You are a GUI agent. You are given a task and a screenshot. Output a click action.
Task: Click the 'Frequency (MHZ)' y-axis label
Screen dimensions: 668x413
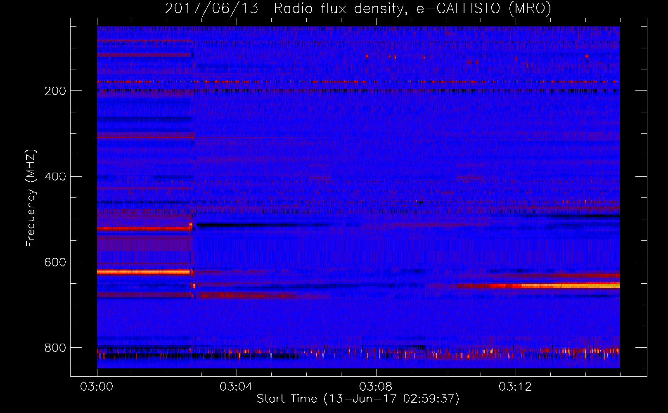pyautogui.click(x=31, y=198)
